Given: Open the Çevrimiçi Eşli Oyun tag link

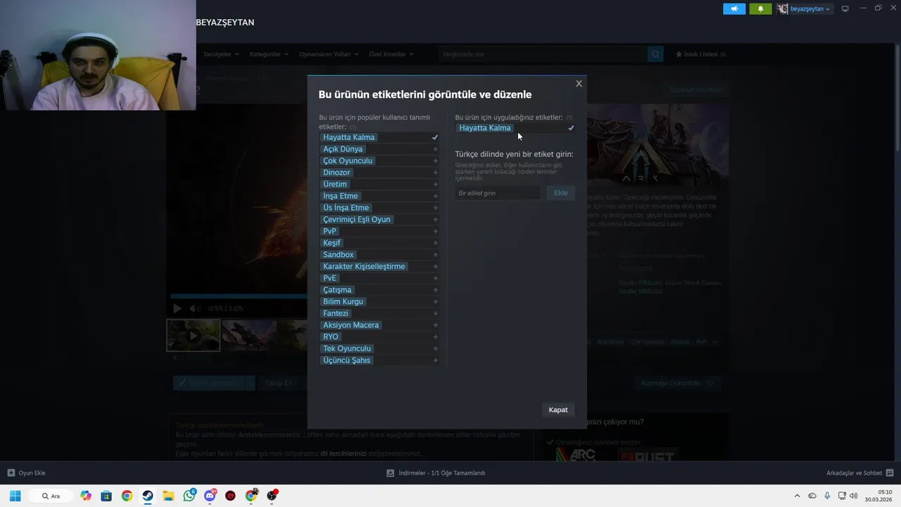Looking at the screenshot, I should click(357, 220).
